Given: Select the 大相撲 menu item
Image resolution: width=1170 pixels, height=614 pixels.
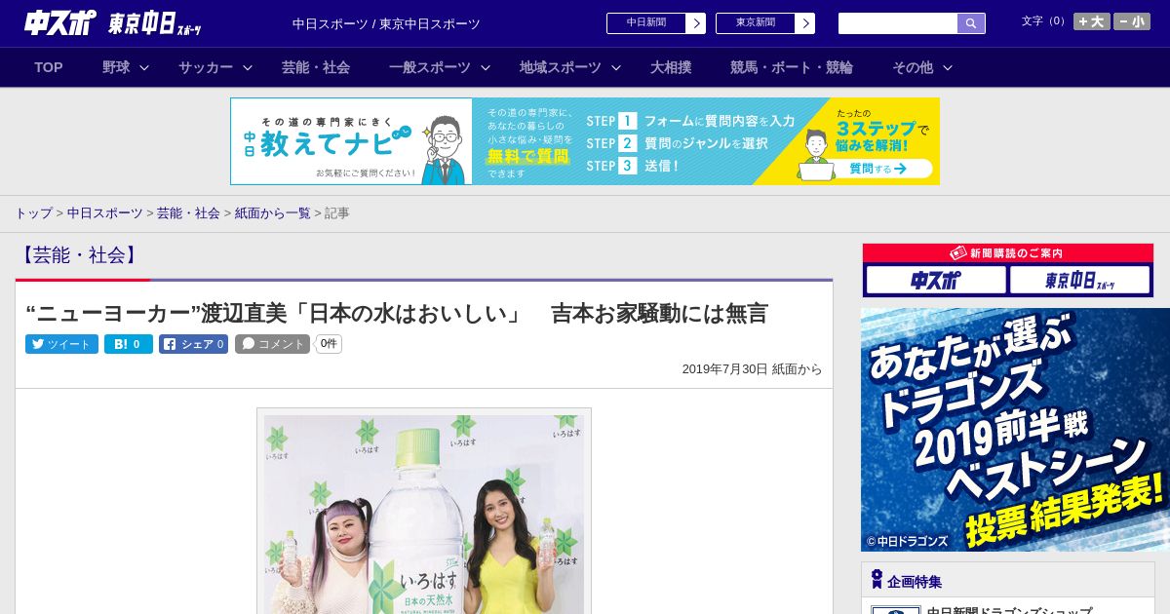Looking at the screenshot, I should click(671, 67).
